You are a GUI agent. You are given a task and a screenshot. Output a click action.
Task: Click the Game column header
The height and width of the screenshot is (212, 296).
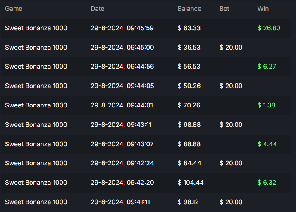tap(14, 9)
